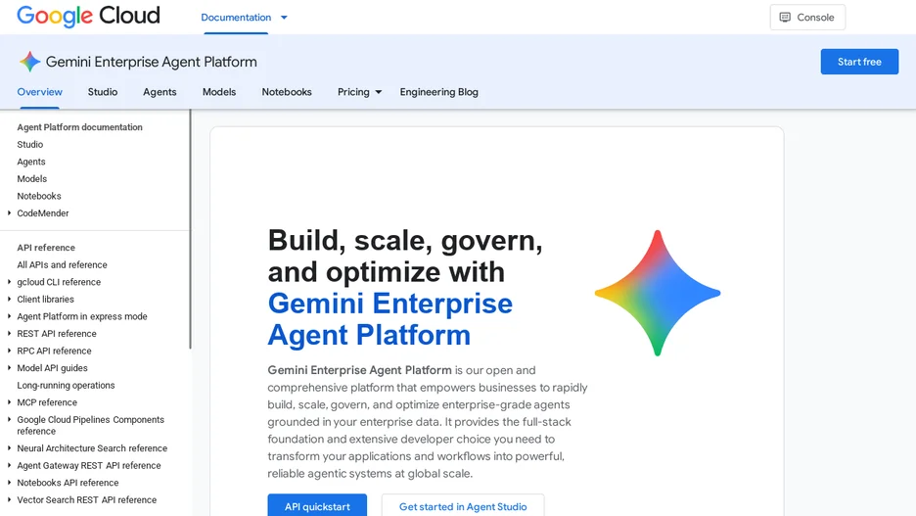Expand the CodeMender tree item

coord(10,213)
